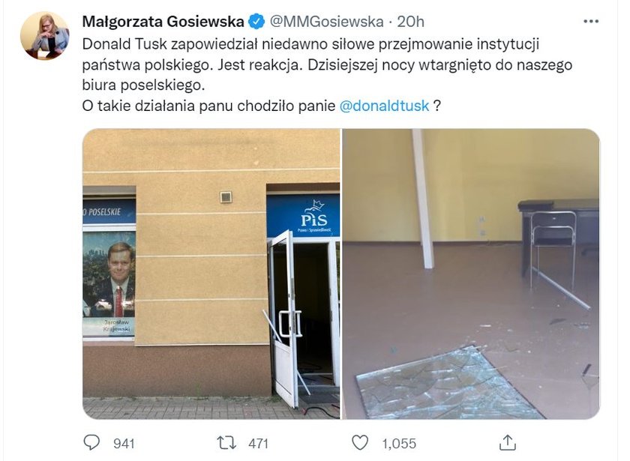Open the @MMGosiewska handle link
Image resolution: width=630 pixels, height=461 pixels.
click(x=326, y=21)
